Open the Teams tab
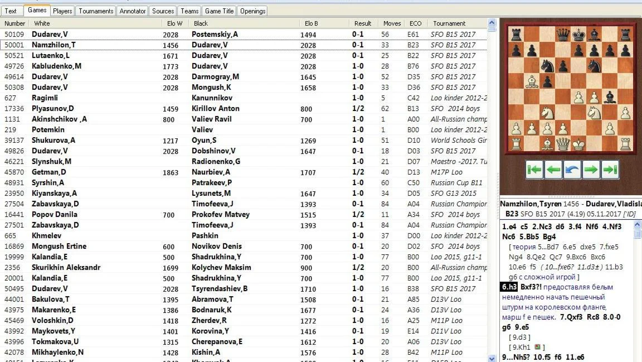 (189, 11)
